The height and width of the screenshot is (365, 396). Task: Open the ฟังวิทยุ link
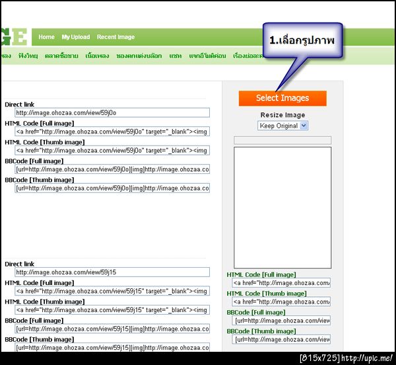pos(28,56)
